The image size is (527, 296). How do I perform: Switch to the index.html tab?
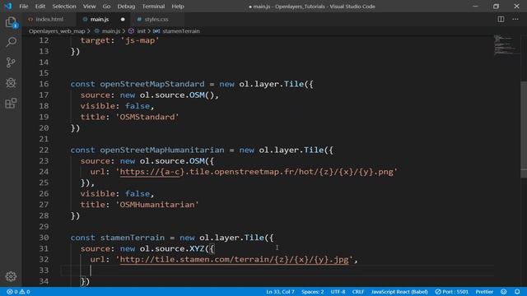coord(49,20)
